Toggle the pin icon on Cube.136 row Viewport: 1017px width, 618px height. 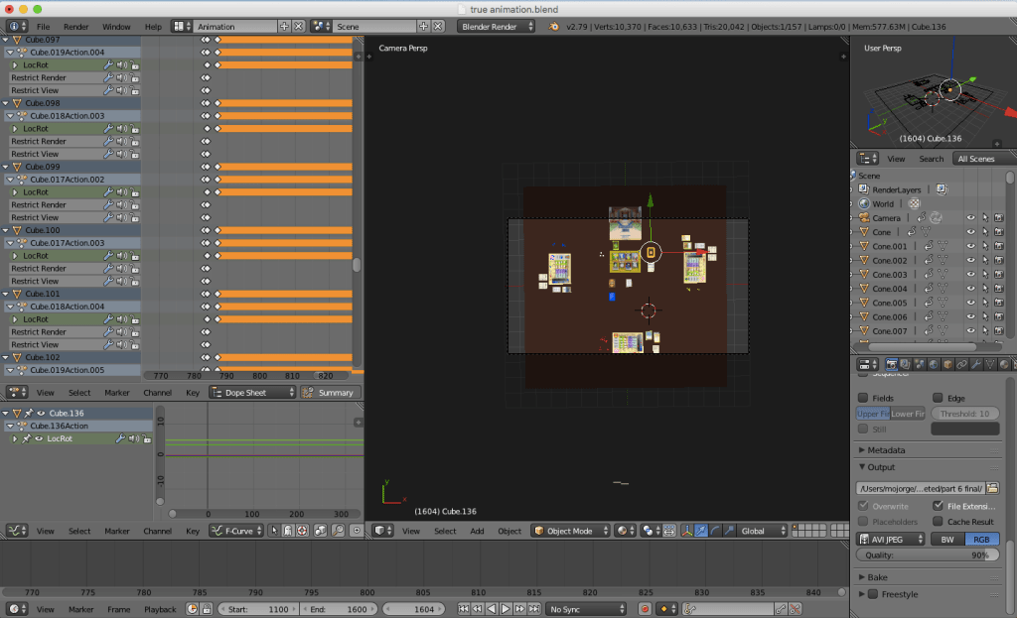tap(29, 413)
